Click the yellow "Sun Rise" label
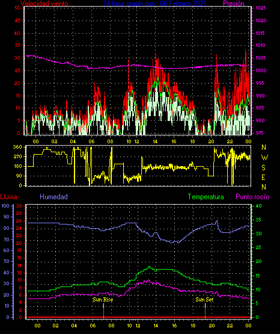Viewport: 280px width, 334px height. (103, 300)
